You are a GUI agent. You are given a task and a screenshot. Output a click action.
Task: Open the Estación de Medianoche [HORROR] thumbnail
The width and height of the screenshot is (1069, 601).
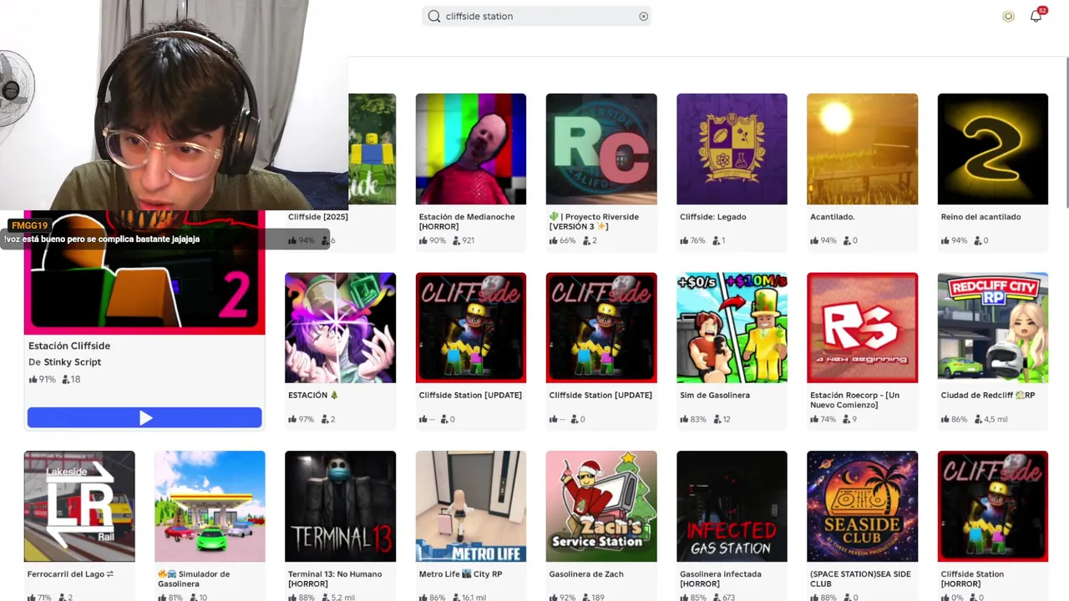[471, 149]
